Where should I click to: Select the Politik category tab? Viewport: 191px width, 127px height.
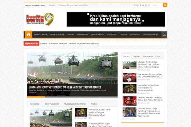point(94,104)
